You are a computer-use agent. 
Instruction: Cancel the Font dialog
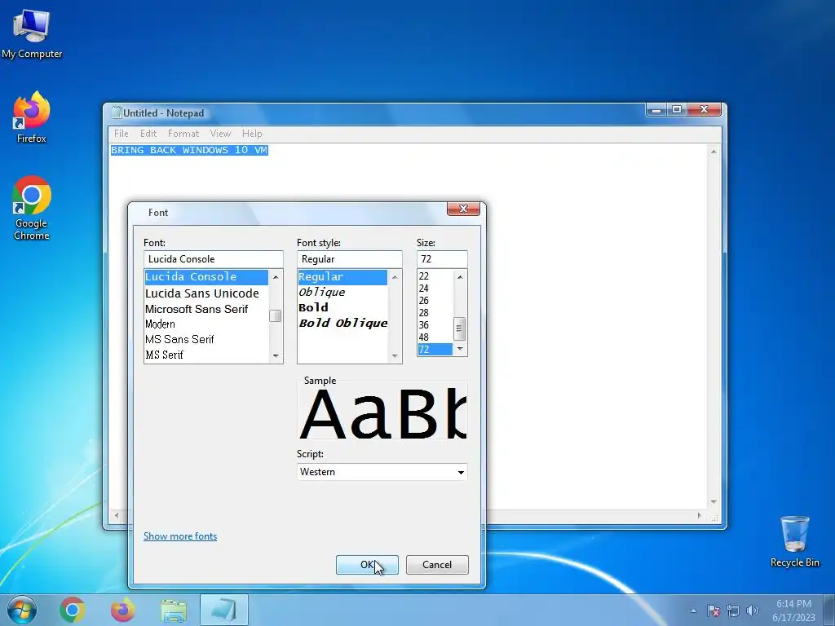tap(437, 565)
